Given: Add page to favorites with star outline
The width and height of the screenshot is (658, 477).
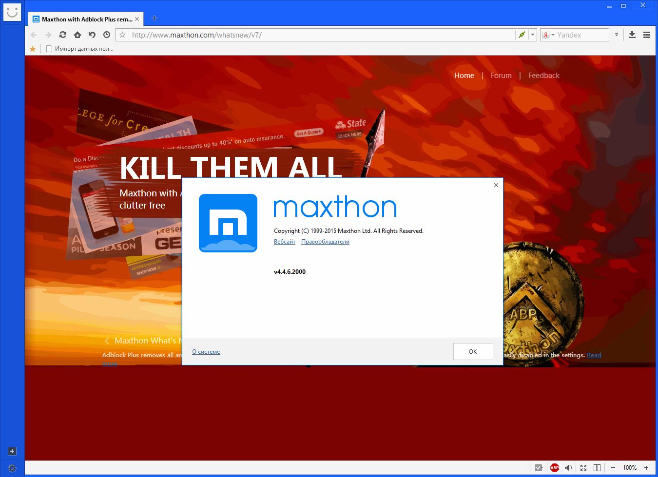Looking at the screenshot, I should pyautogui.click(x=122, y=35).
